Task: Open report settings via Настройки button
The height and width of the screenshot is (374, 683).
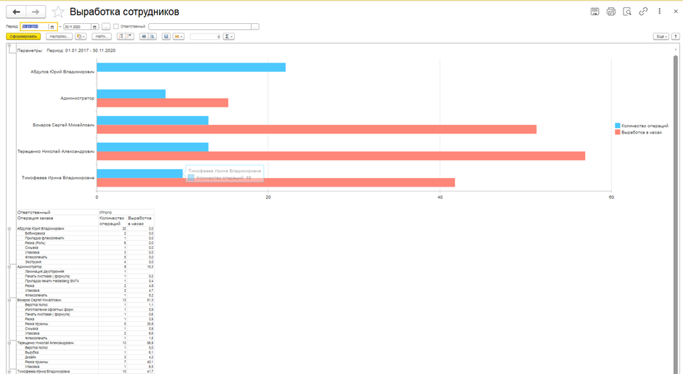Action: click(x=58, y=36)
